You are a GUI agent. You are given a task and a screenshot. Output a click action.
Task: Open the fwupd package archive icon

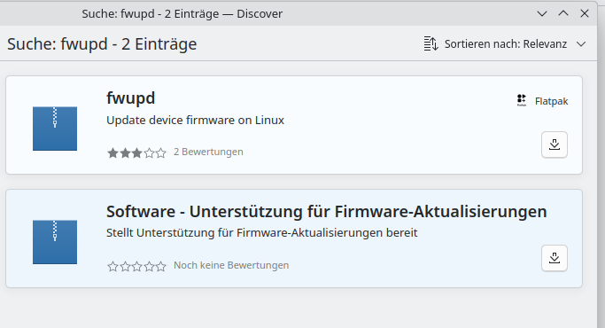click(55, 129)
